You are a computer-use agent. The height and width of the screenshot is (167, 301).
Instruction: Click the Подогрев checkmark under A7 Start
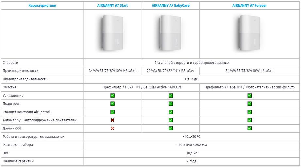pos(112,104)
